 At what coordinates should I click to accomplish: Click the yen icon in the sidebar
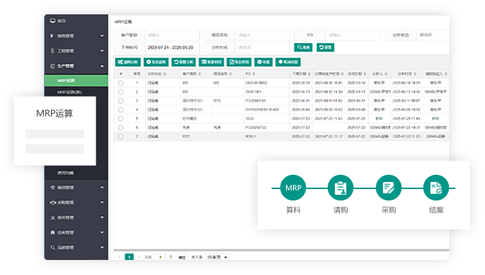coord(52,36)
